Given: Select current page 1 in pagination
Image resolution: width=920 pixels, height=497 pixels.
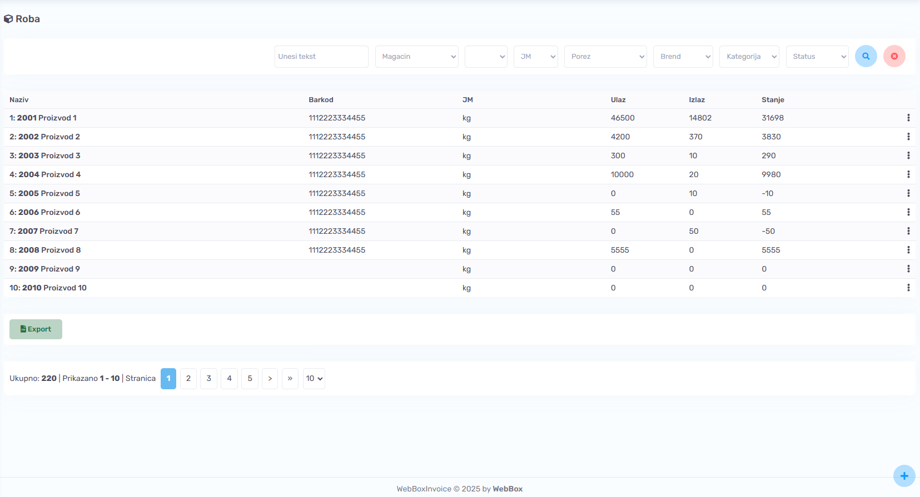Looking at the screenshot, I should 168,379.
